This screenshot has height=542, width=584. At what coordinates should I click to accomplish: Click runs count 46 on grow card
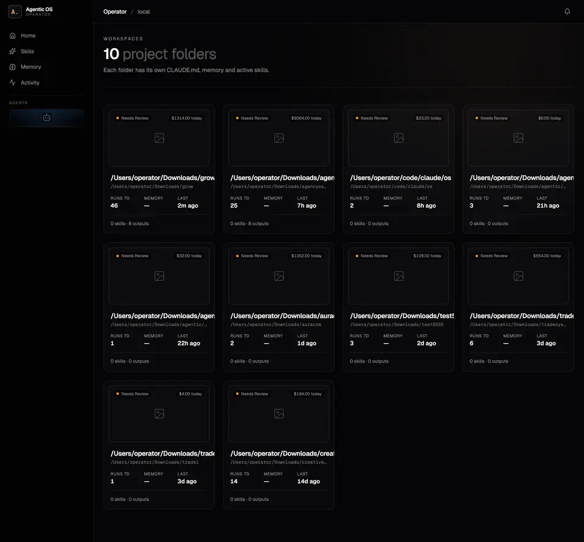tap(114, 206)
